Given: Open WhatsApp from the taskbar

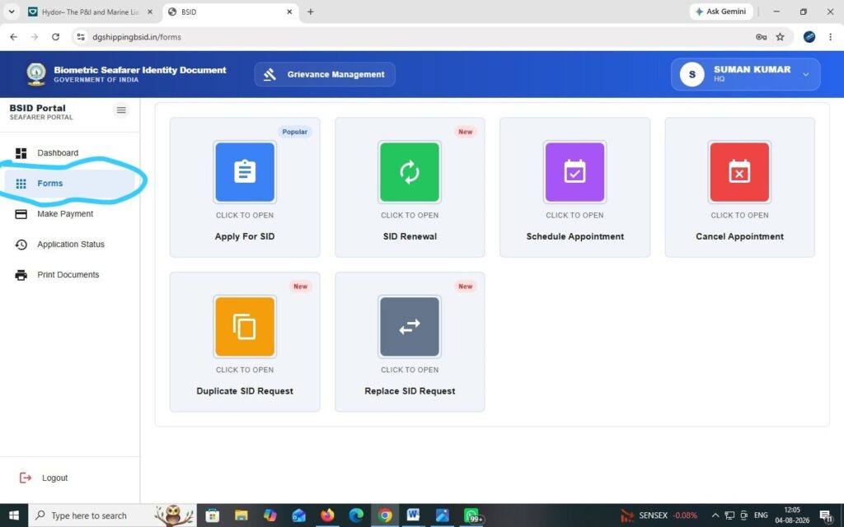Looking at the screenshot, I should (471, 515).
